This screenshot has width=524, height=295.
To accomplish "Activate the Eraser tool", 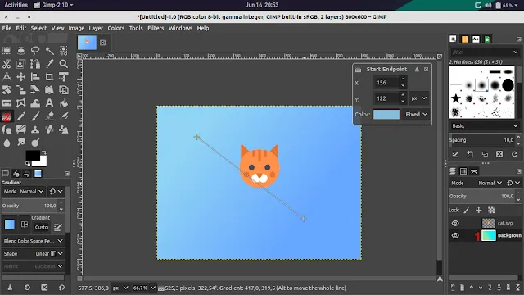I will pos(49,116).
